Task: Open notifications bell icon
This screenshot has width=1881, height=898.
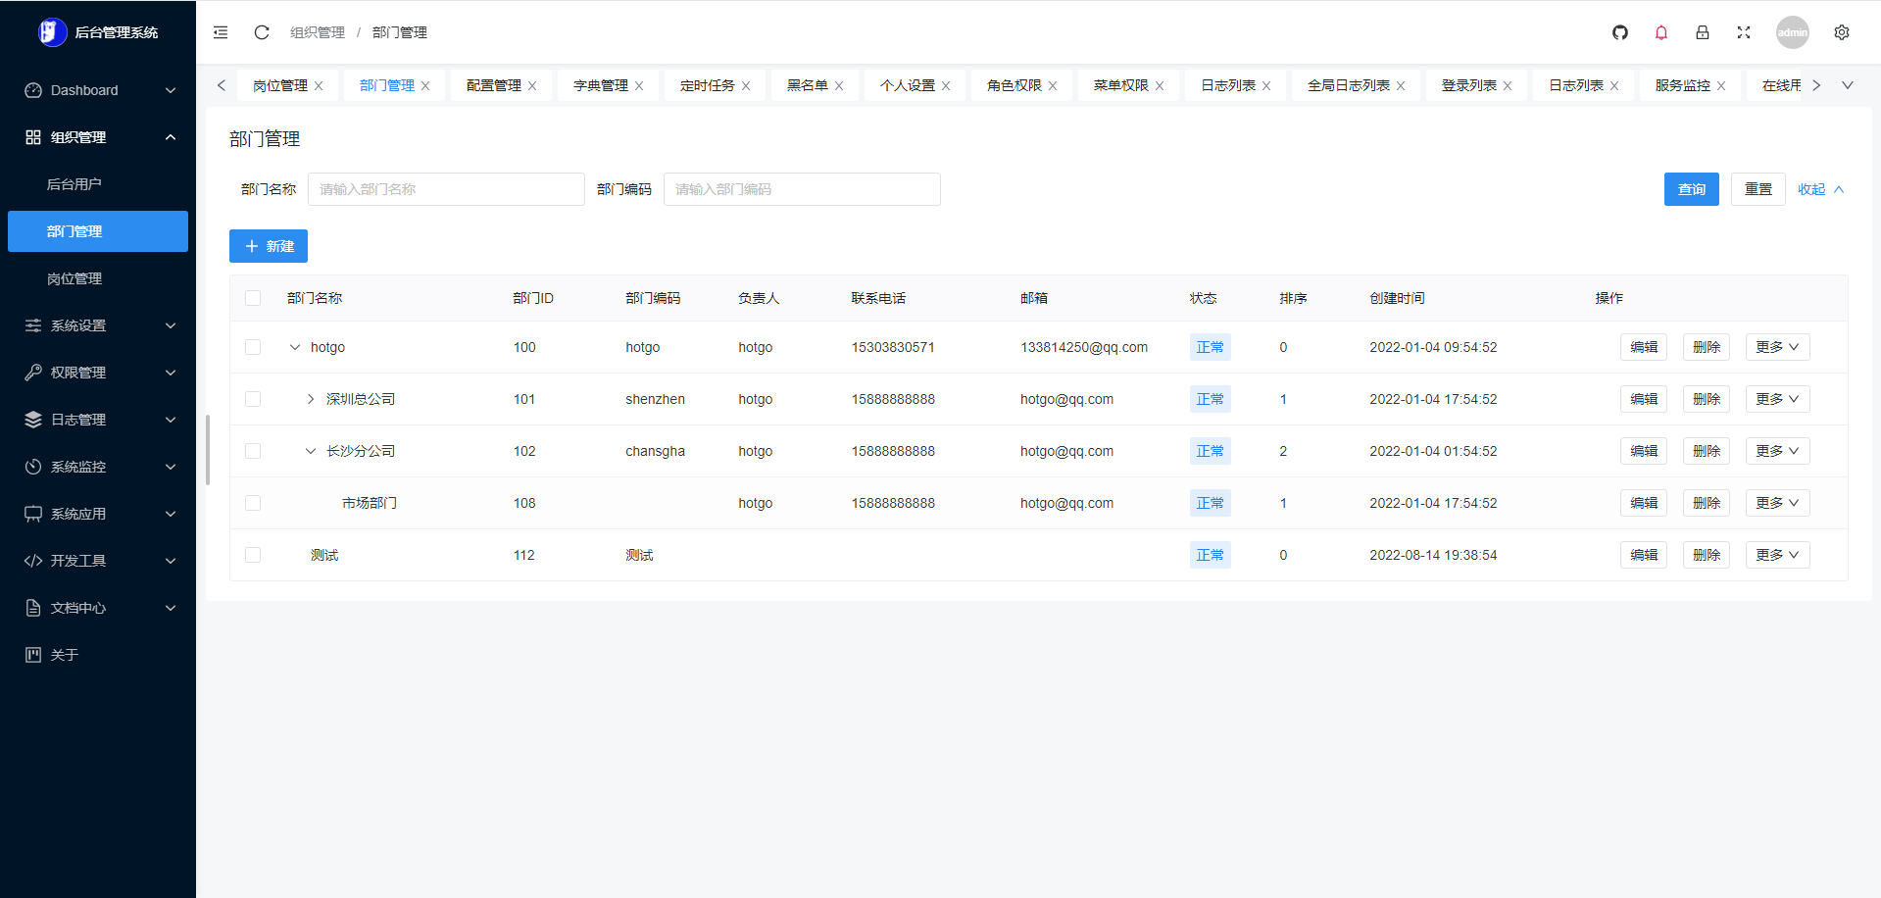Action: click(1661, 32)
